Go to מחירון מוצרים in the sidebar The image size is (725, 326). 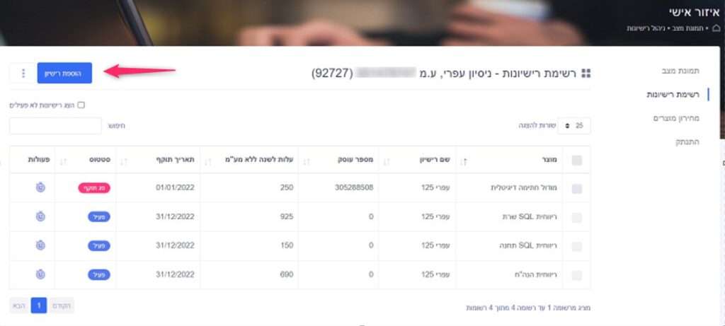pyautogui.click(x=676, y=118)
